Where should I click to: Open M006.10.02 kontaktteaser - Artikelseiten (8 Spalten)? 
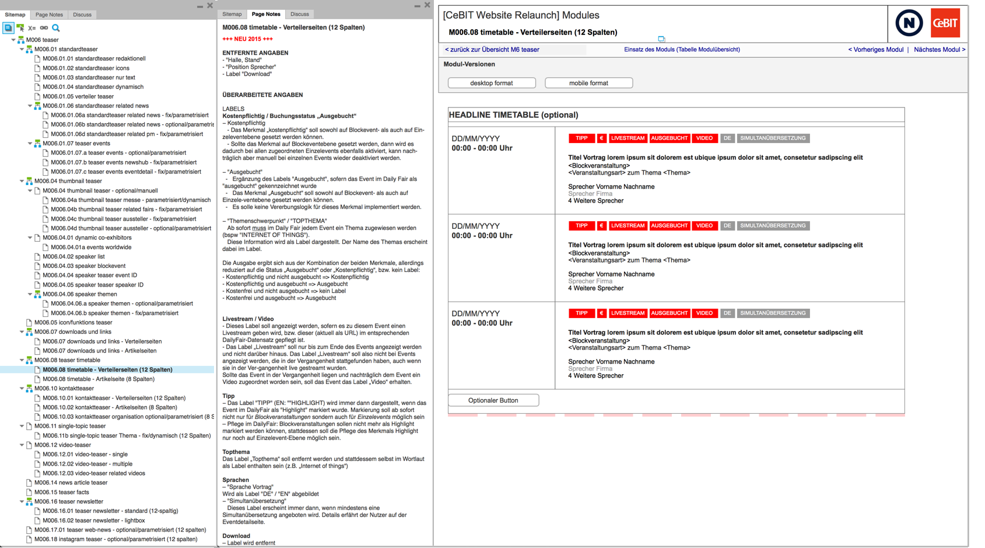pos(110,407)
